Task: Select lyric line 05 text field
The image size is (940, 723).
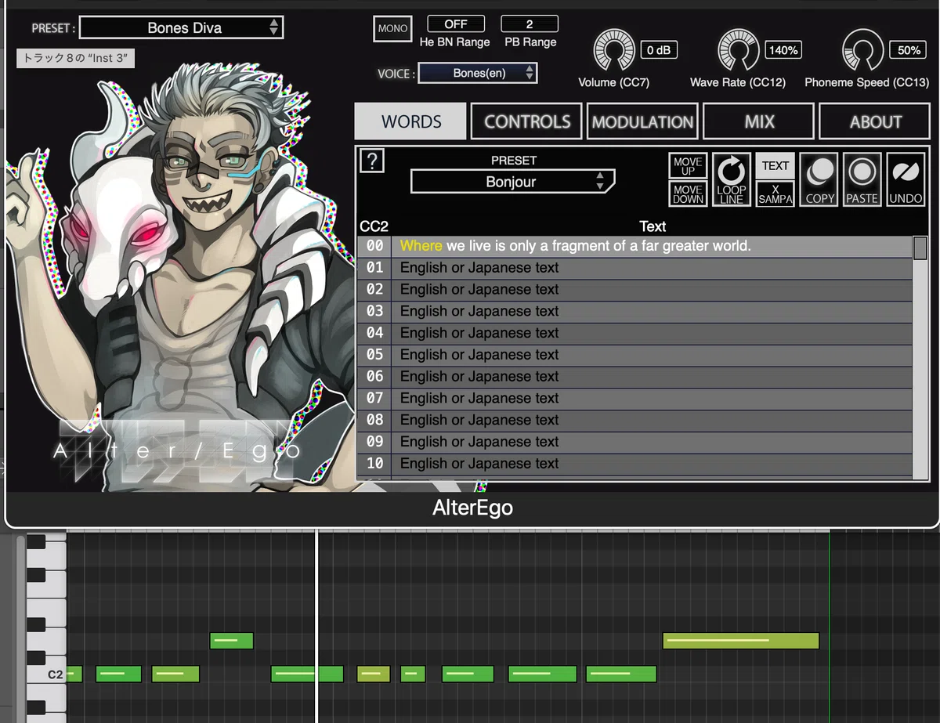Action: [x=653, y=355]
